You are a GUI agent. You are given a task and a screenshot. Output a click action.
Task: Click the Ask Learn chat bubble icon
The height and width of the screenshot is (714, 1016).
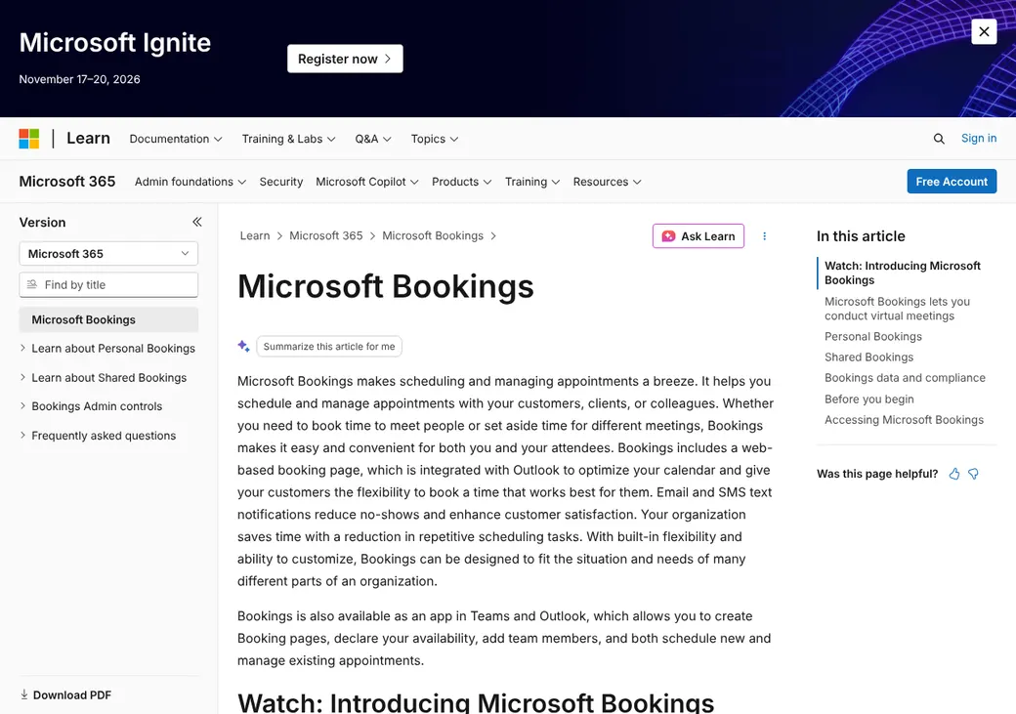coord(668,236)
